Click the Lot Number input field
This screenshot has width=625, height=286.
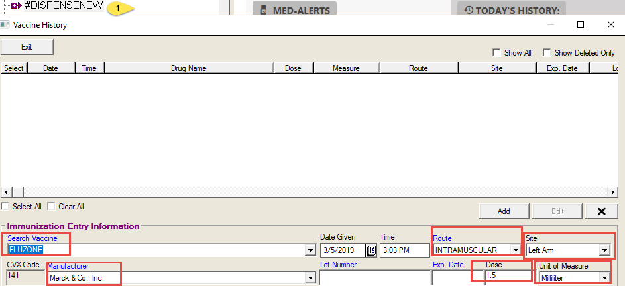pos(374,278)
